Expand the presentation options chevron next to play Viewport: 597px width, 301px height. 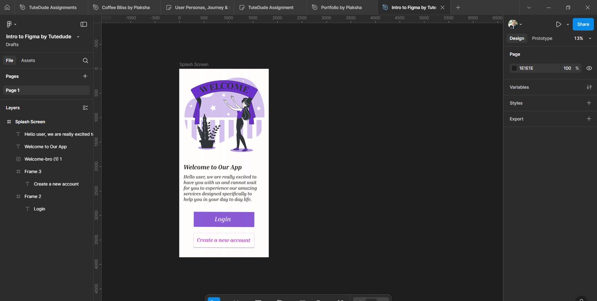click(568, 24)
